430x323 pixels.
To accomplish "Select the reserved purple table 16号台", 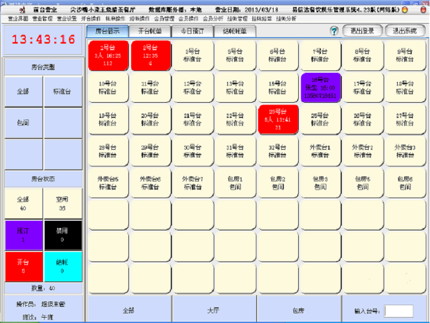I will [320, 87].
